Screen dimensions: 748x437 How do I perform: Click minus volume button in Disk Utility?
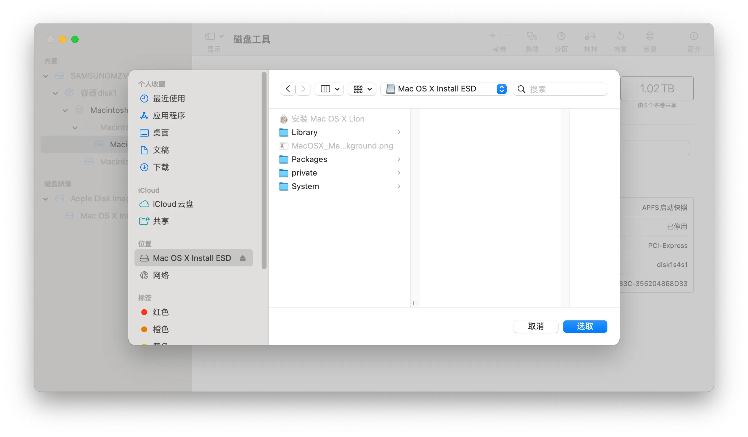click(508, 36)
